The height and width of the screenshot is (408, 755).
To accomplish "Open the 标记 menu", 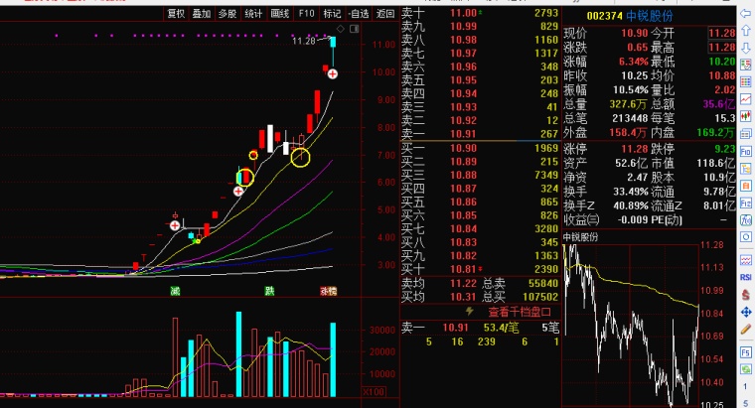I will click(x=332, y=14).
